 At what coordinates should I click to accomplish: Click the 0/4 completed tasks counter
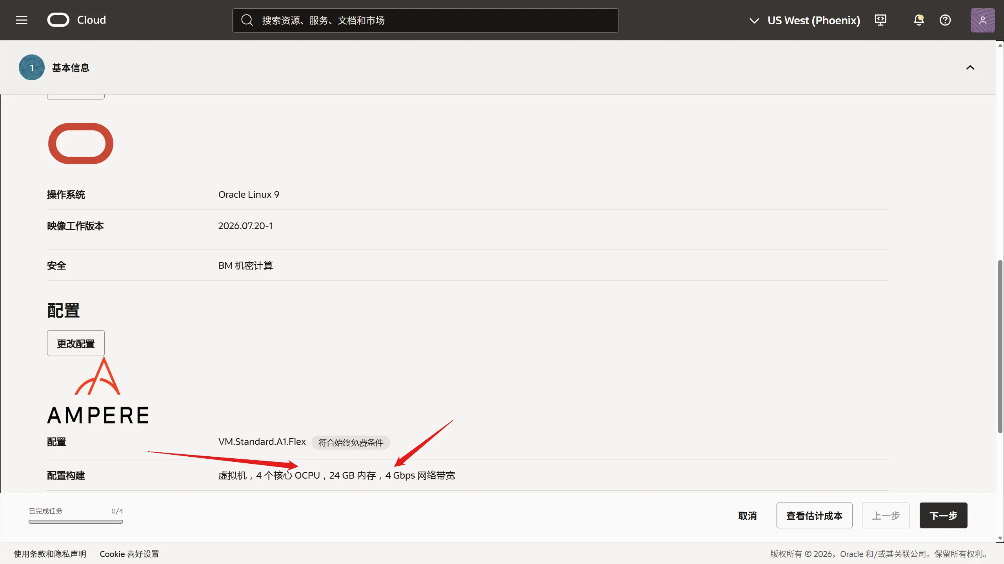(x=117, y=511)
